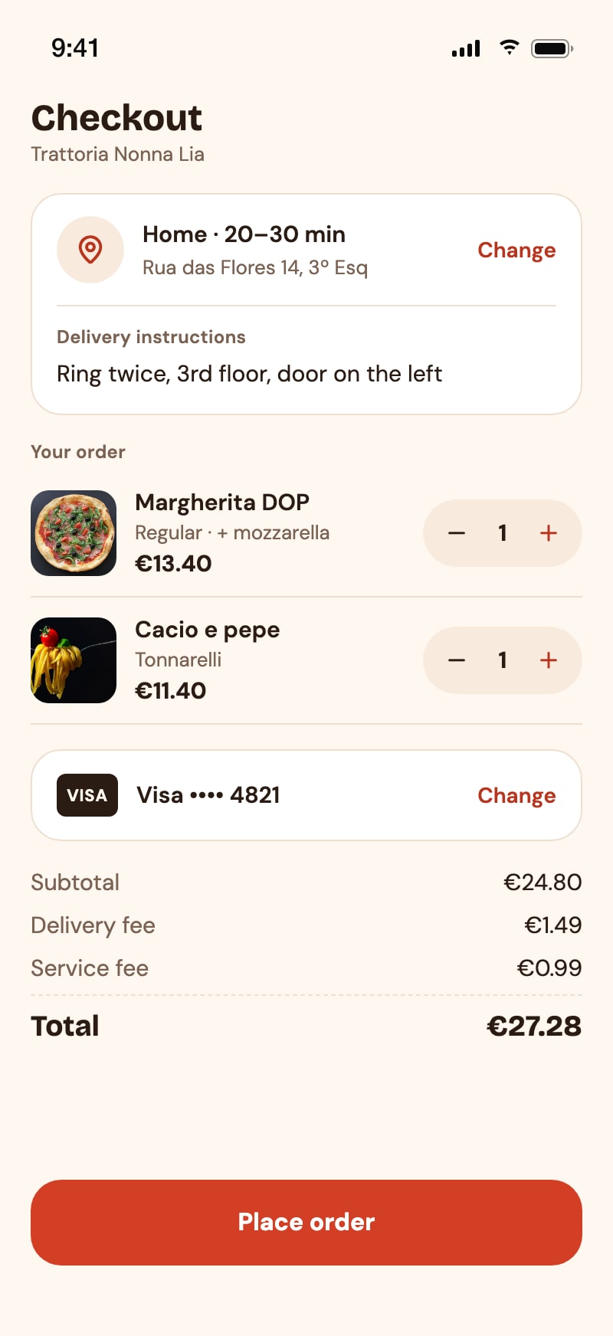The image size is (613, 1336).
Task: Open the Margherita DOP pizza thumbnail
Action: (x=74, y=533)
